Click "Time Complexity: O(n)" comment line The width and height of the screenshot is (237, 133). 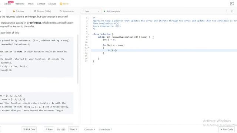point(106,24)
